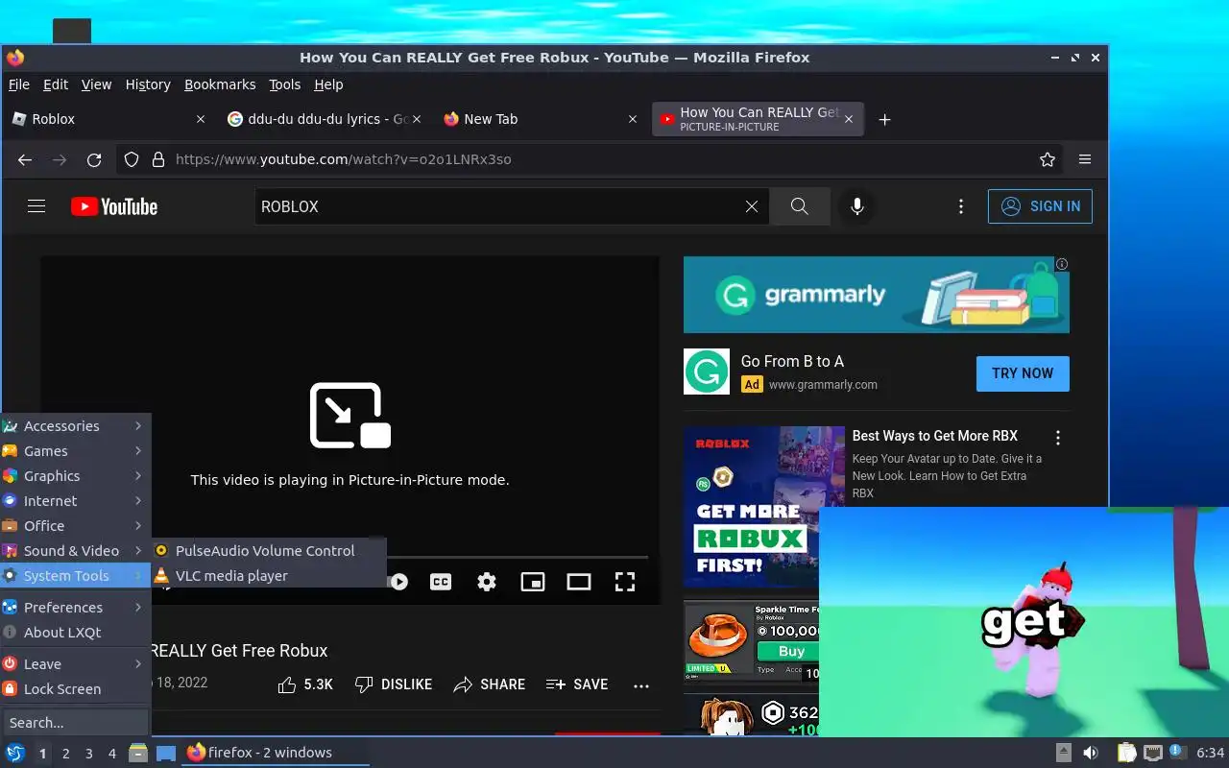Open the volume tray icon

coord(1091,753)
